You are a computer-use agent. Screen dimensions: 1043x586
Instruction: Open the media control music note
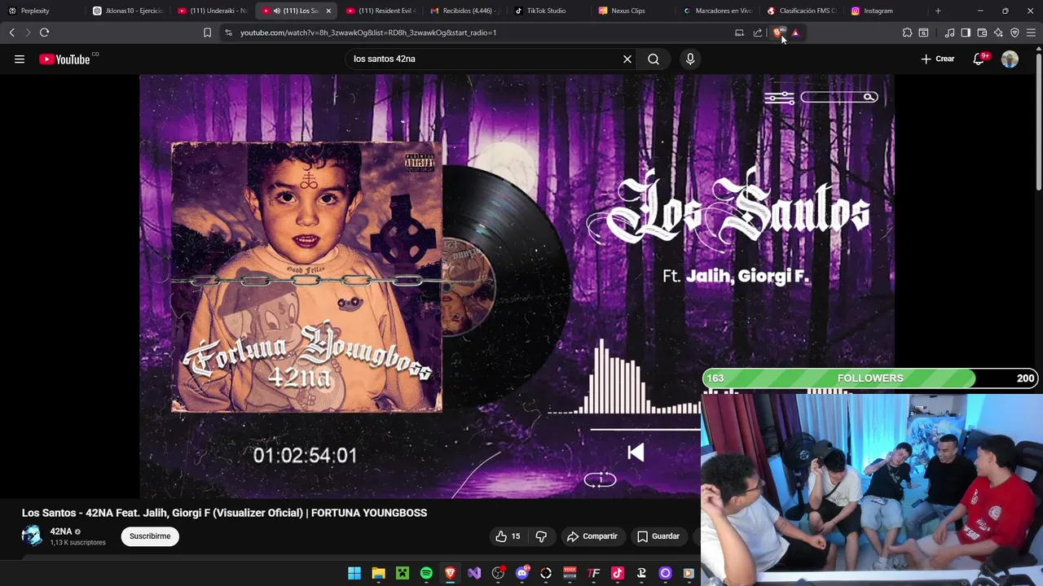click(x=949, y=33)
